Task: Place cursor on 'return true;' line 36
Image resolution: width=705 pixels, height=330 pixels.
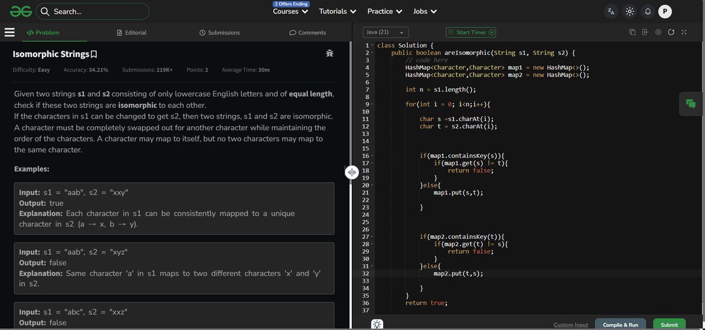Action: pos(426,303)
